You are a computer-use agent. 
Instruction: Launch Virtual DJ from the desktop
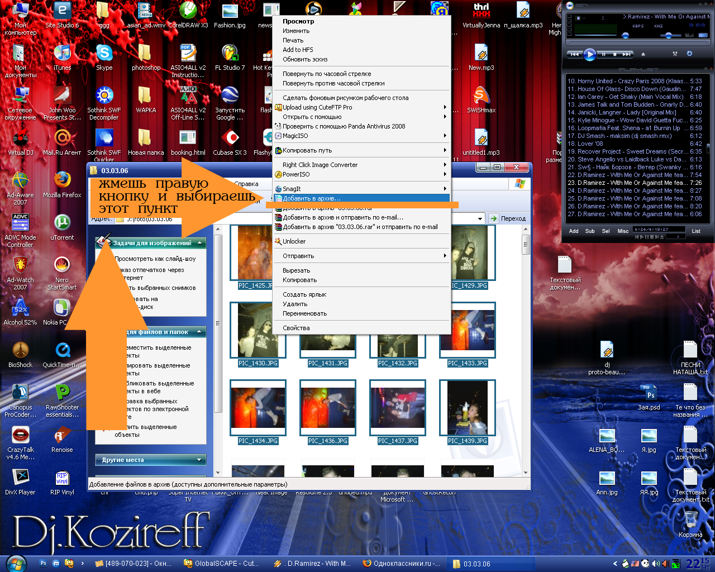pyautogui.click(x=21, y=142)
